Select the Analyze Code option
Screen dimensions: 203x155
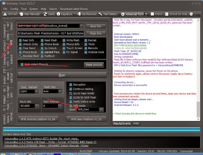(94, 52)
